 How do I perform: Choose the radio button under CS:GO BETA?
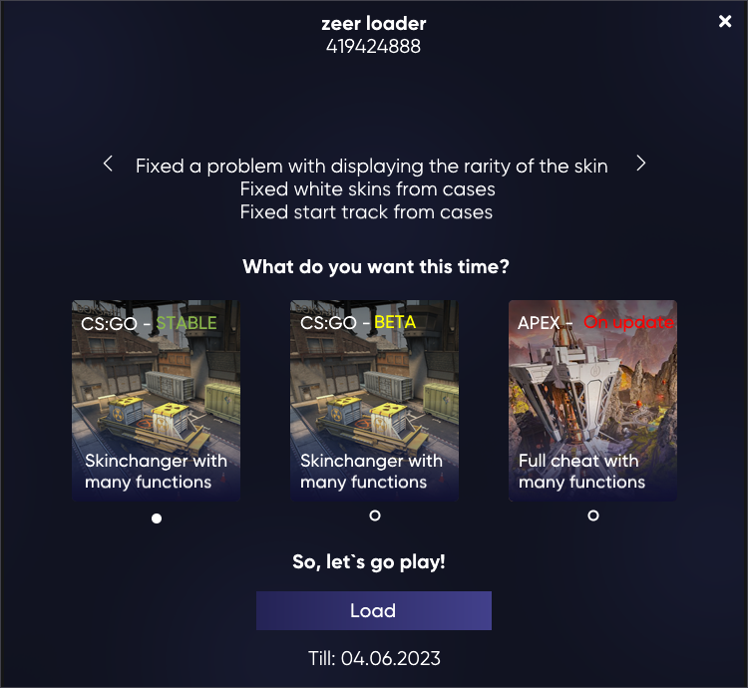(x=375, y=516)
